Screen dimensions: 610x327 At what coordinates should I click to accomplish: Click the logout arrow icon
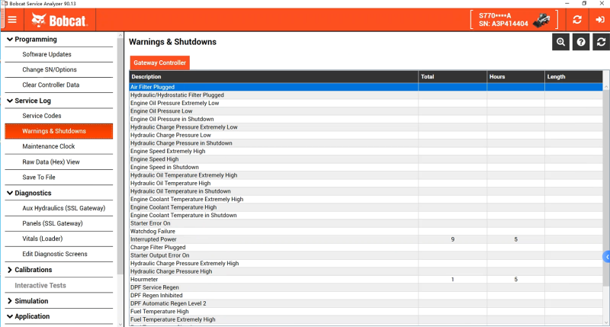599,20
